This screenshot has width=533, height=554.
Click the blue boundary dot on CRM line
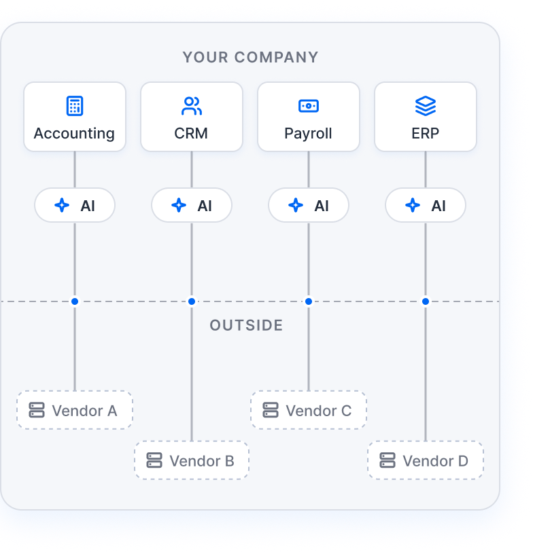pos(192,301)
